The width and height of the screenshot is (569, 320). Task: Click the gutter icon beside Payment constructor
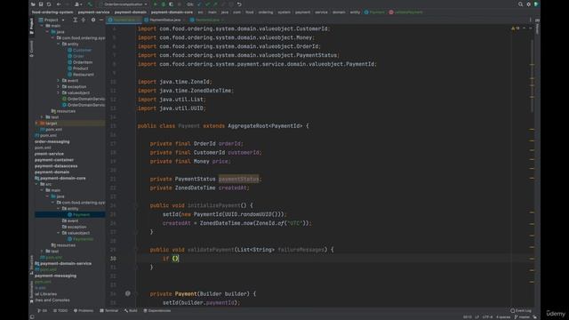pyautogui.click(x=128, y=293)
